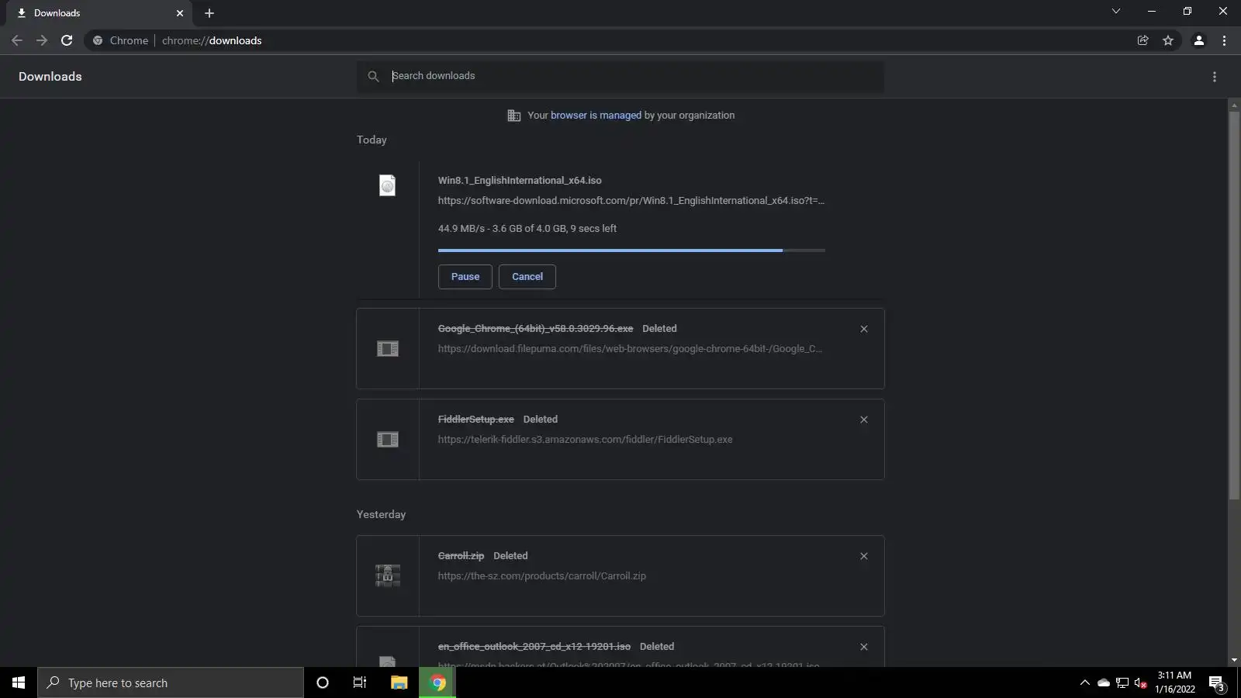Open the notification center icon

[x=1217, y=683]
